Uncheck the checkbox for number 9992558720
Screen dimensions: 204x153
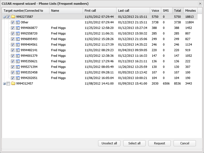tap(13, 33)
